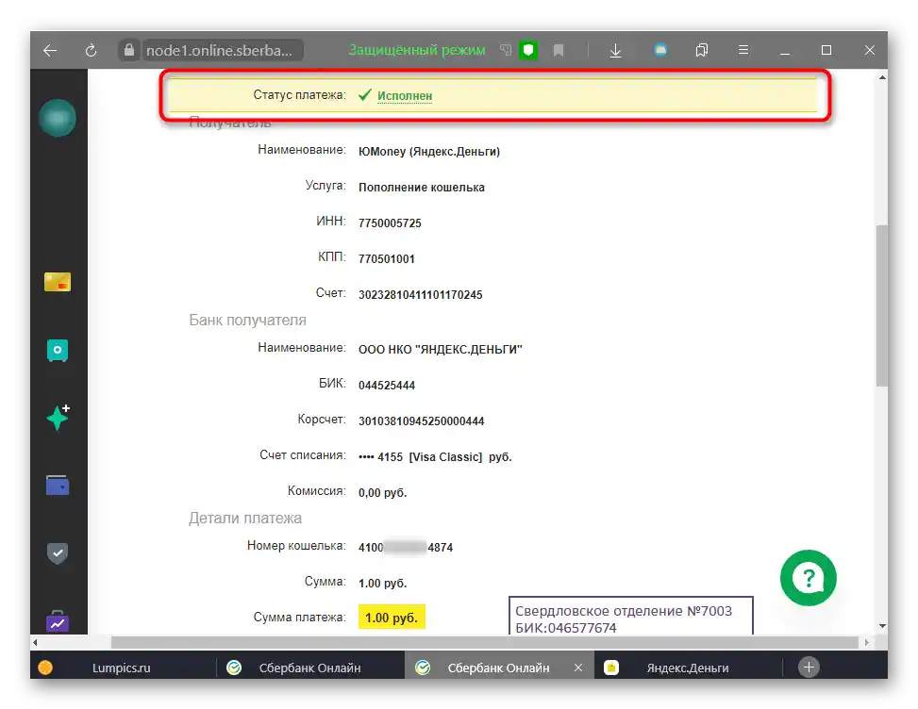Screen dimensions: 918x709
Task: Click the "Защищённый режим" label
Action: click(x=417, y=50)
